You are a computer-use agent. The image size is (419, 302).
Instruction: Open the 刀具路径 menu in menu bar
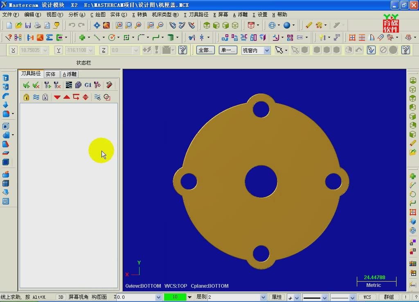point(196,15)
